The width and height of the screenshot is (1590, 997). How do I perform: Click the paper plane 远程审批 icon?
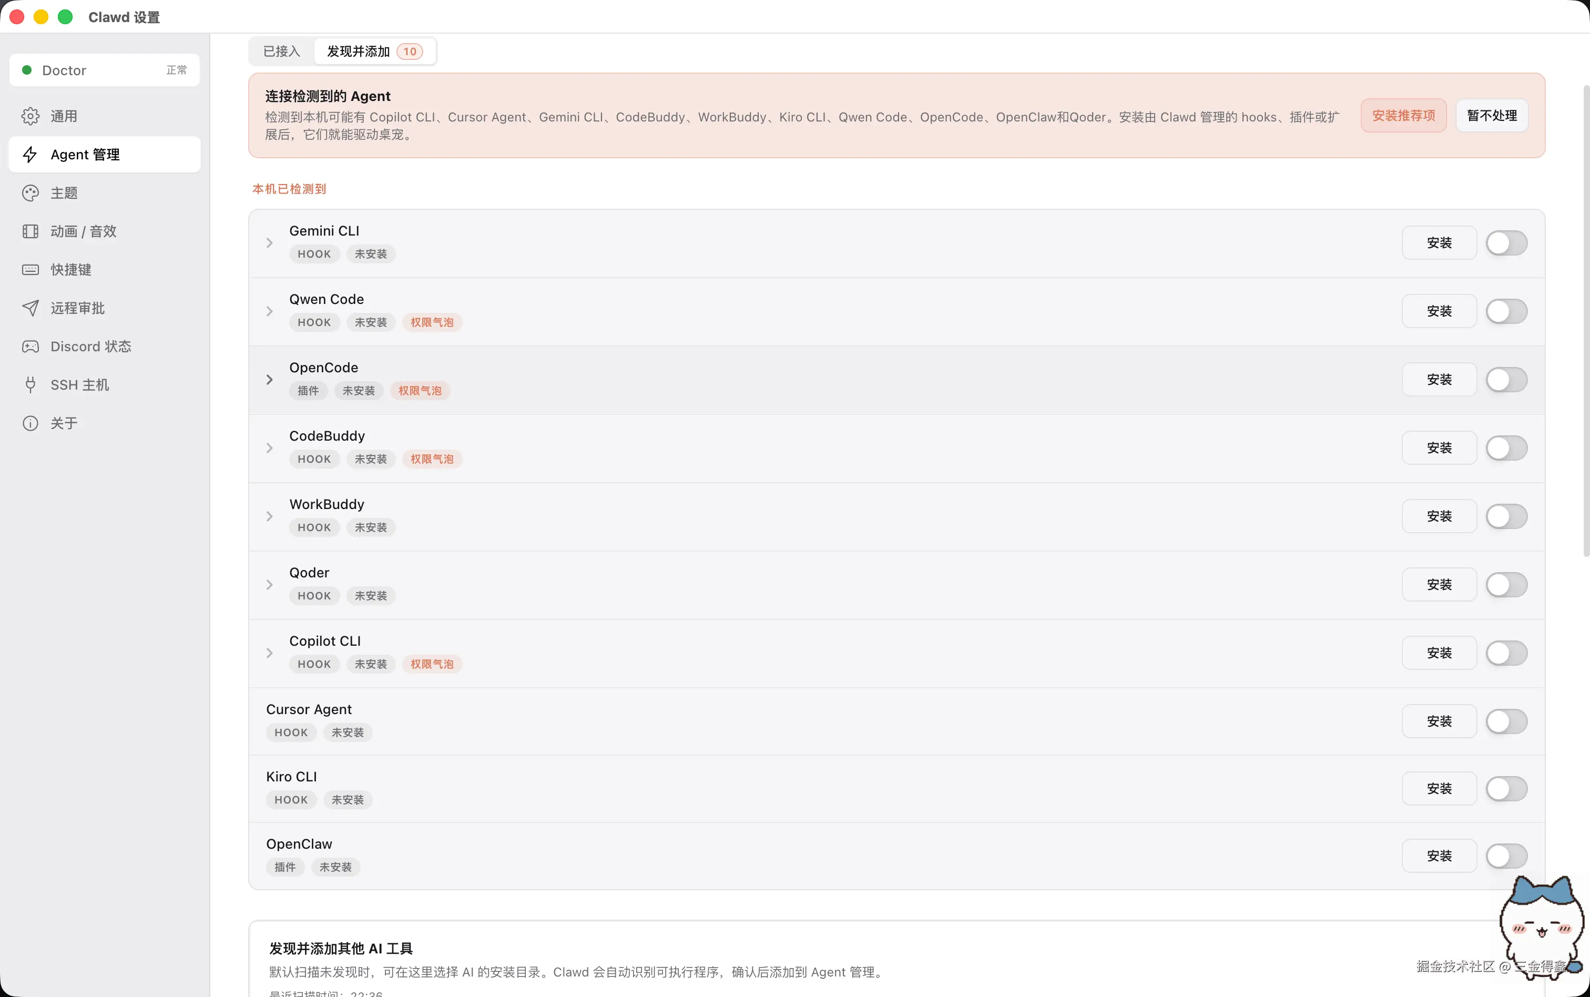[30, 308]
